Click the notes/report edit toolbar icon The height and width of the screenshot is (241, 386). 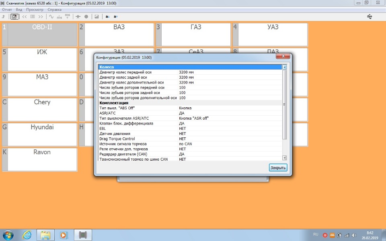[x=15, y=17]
